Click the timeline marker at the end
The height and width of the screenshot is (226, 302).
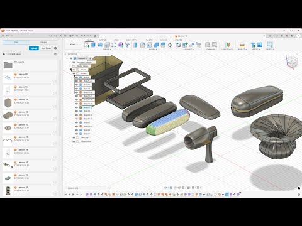pos(240,195)
